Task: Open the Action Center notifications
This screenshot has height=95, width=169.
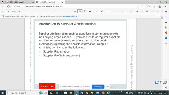Action: click(x=165, y=93)
